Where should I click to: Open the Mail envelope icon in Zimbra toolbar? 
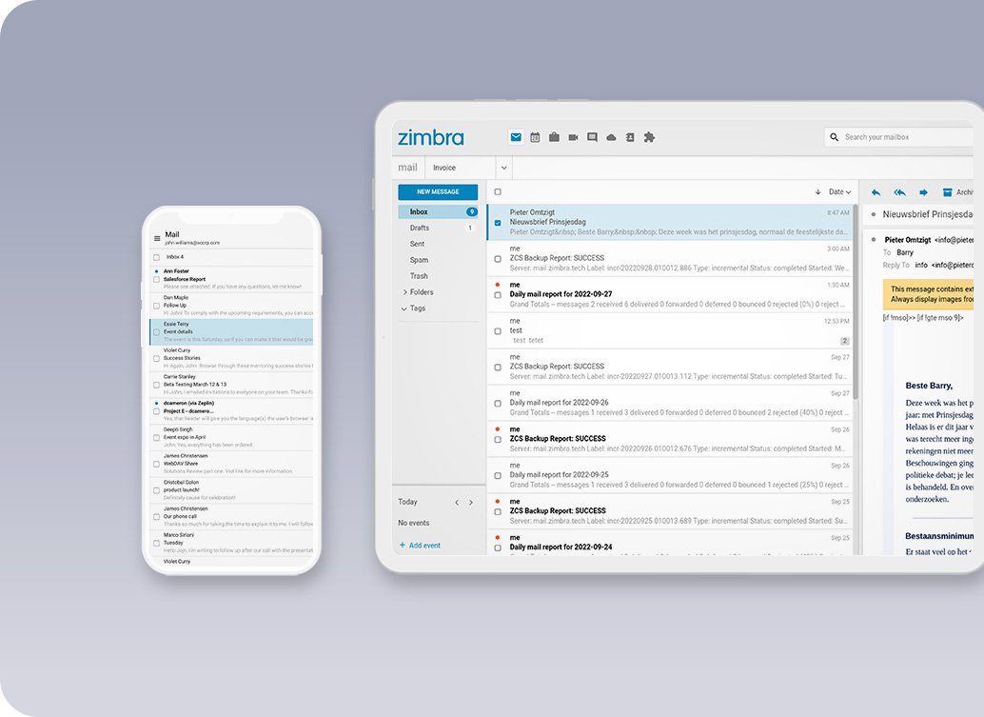[x=516, y=137]
